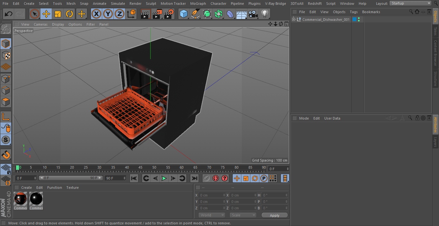Add a Camera object
The width and height of the screenshot is (439, 226).
[253, 14]
